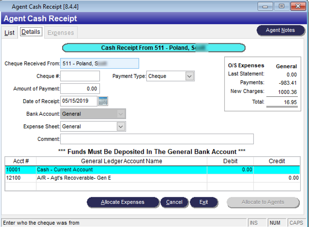The height and width of the screenshot is (227, 309).
Task: Click the disabled Allocate to Agents button
Action: click(263, 202)
